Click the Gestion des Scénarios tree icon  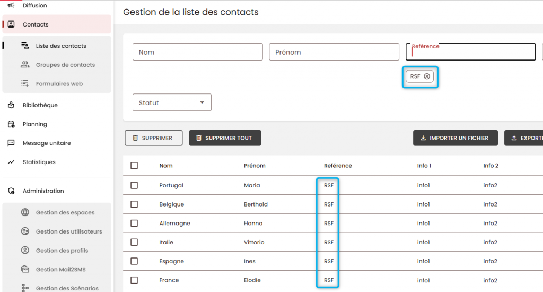pyautogui.click(x=25, y=288)
